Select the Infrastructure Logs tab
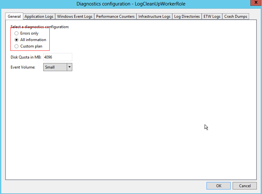This screenshot has height=194, width=262. click(154, 16)
